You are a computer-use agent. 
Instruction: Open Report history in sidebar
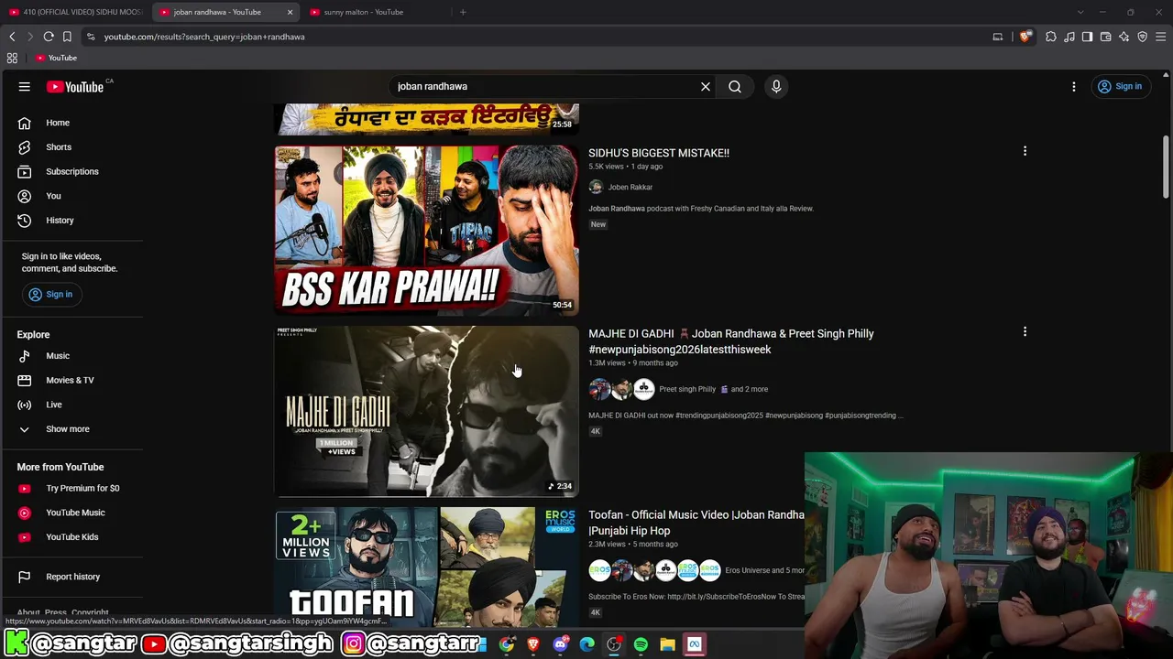(x=71, y=577)
